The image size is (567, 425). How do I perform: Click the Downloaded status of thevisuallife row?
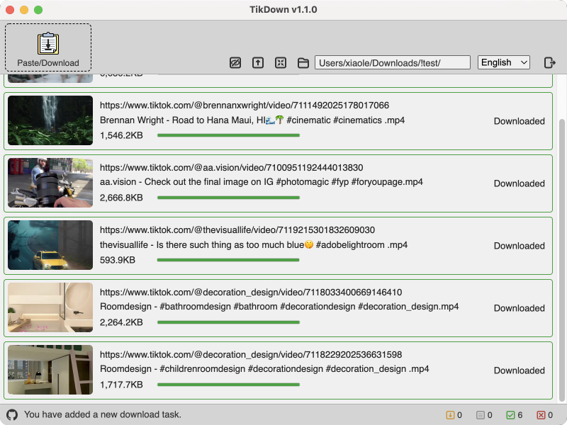(520, 246)
